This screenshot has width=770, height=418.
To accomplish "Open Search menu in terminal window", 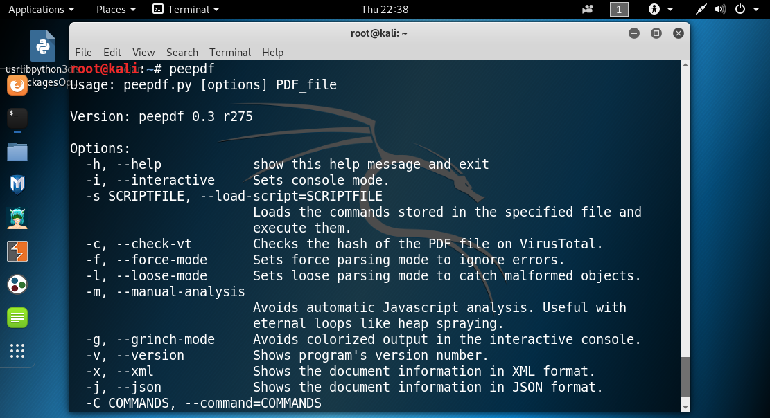I will point(182,53).
